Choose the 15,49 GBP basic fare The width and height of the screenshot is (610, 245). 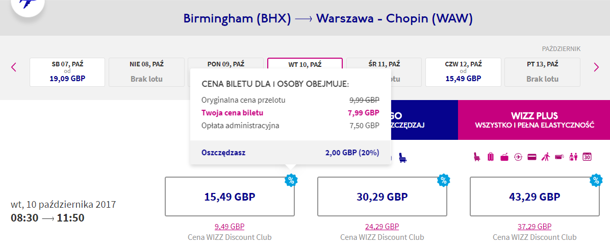(230, 197)
